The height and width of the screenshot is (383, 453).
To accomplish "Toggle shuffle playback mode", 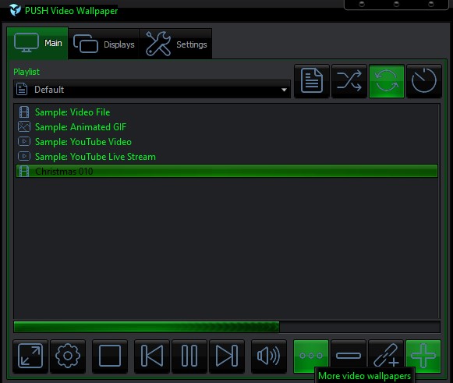I will click(x=349, y=81).
